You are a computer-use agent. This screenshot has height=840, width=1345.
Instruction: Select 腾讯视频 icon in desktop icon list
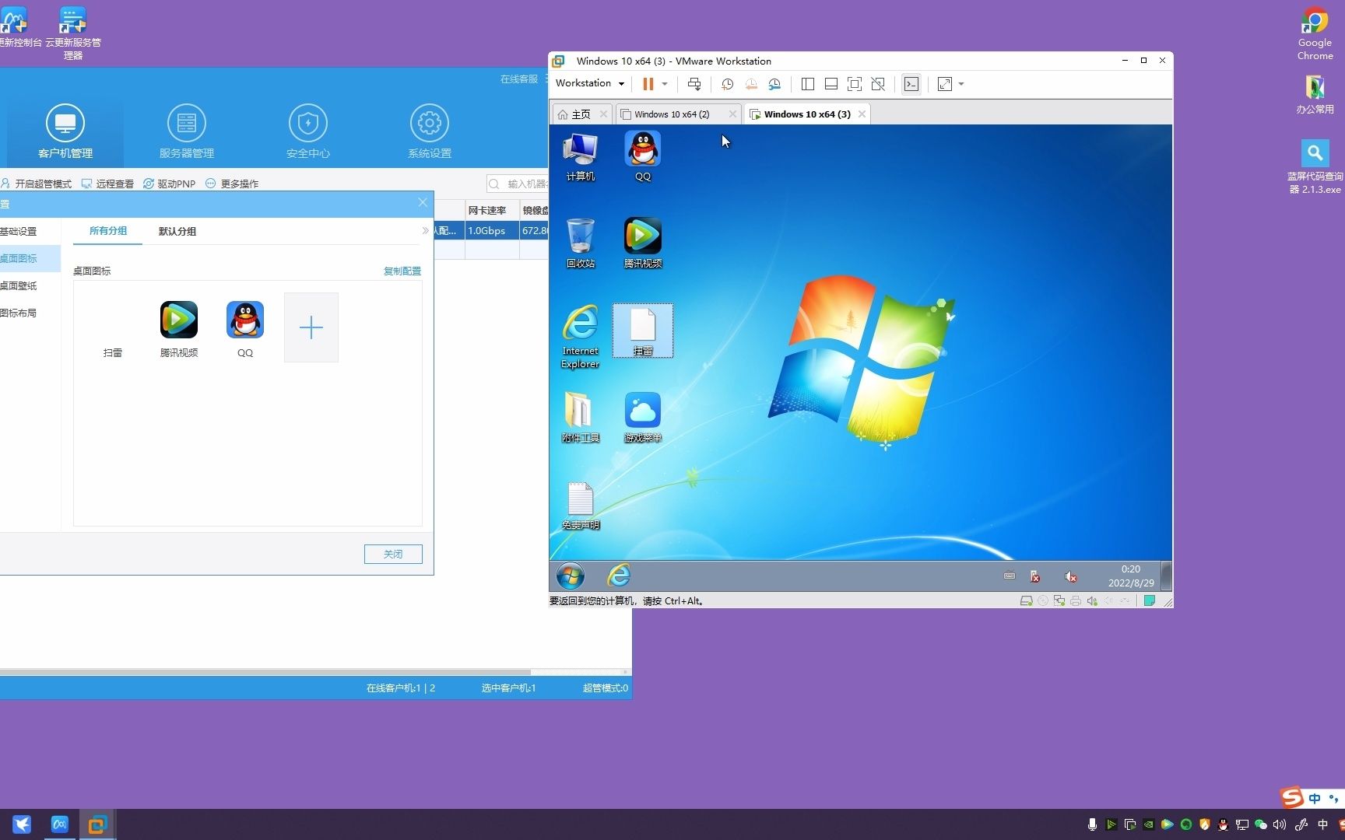(x=179, y=330)
